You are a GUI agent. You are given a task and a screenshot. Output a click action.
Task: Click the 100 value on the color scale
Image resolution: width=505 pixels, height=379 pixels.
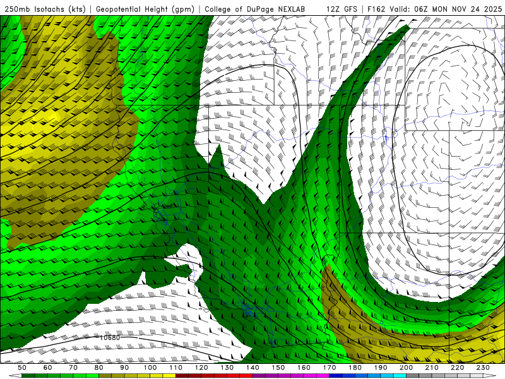click(x=150, y=368)
